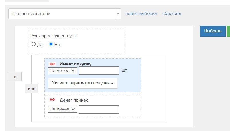Select the 'Нет' radio button
This screenshot has height=131, width=230.
point(51,44)
